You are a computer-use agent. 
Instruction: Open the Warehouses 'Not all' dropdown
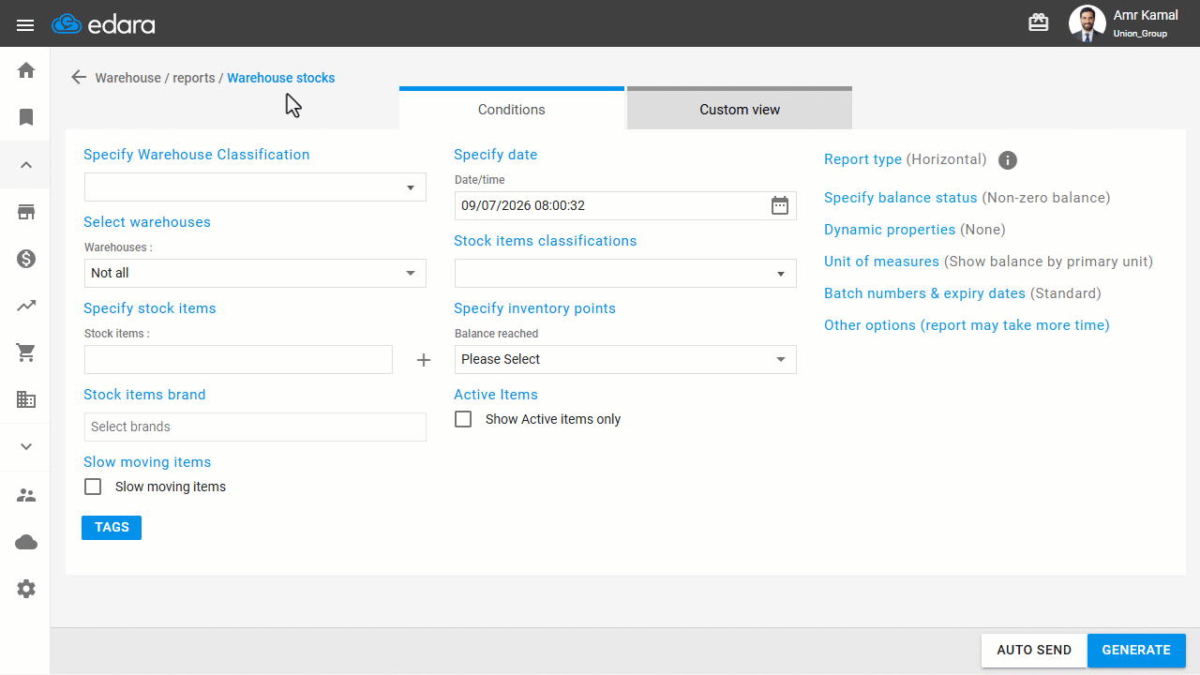[255, 273]
